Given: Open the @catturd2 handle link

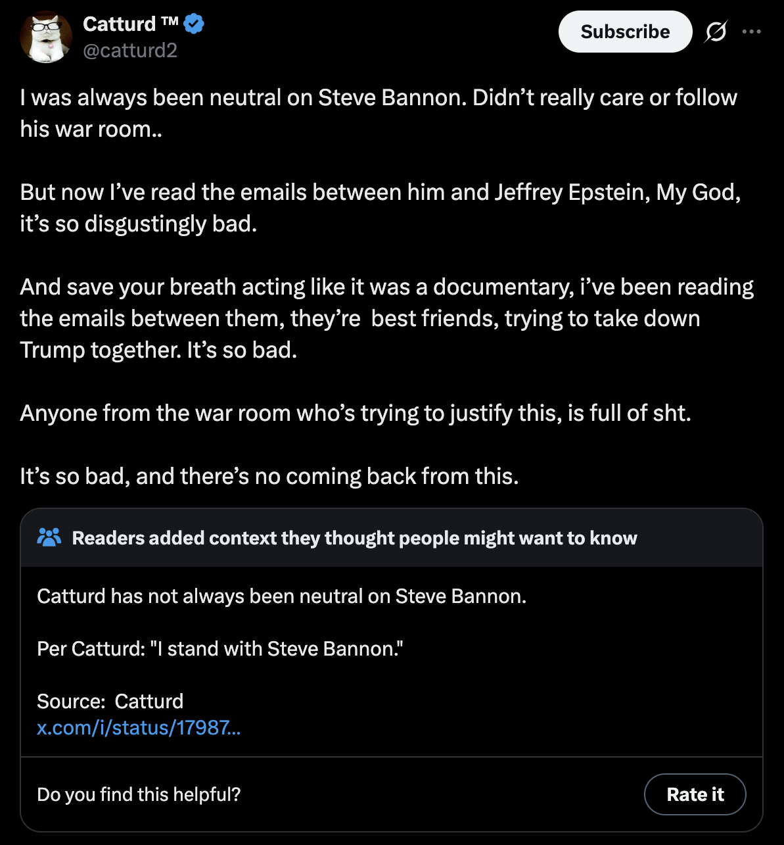Looking at the screenshot, I should point(130,50).
